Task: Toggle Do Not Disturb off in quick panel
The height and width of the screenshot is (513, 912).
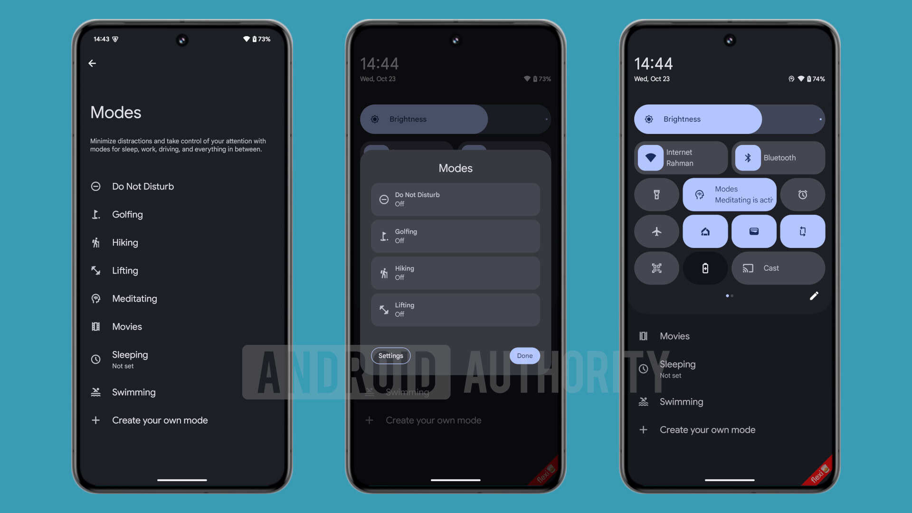Action: tap(456, 199)
